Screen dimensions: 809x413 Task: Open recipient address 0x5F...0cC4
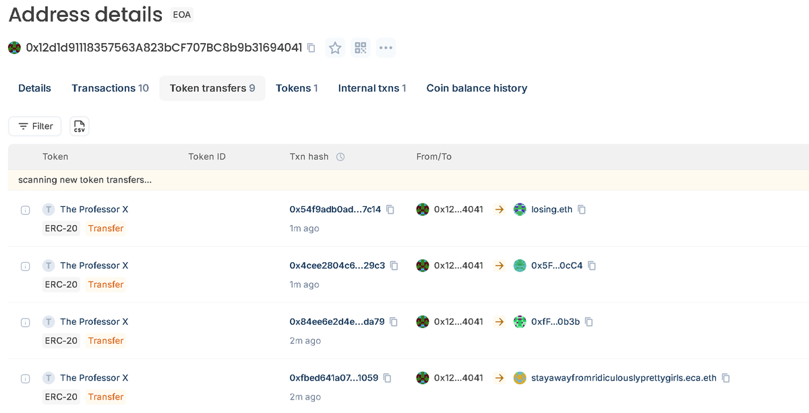click(557, 265)
